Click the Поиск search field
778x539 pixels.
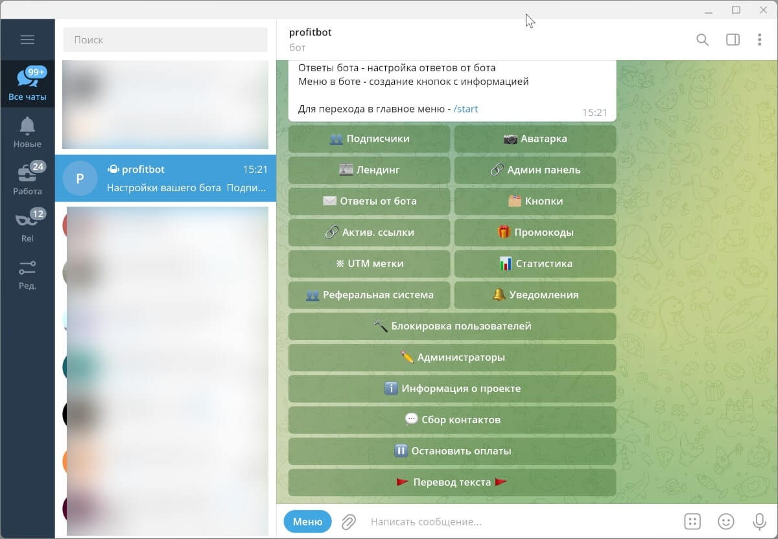[x=165, y=40]
